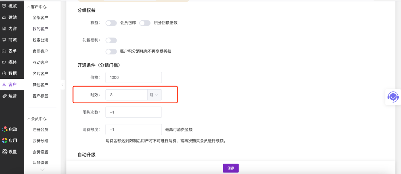Open 线索公海 menu item

coord(40,40)
